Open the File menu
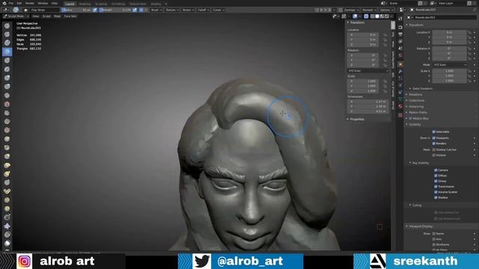Image resolution: width=479 pixels, height=269 pixels. [11, 3]
